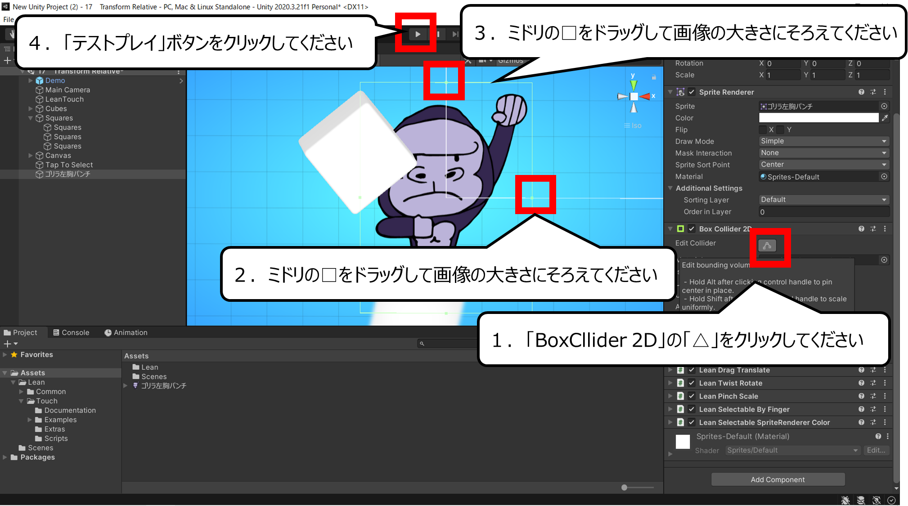The image size is (908, 506).
Task: Open the File menu
Action: point(9,19)
